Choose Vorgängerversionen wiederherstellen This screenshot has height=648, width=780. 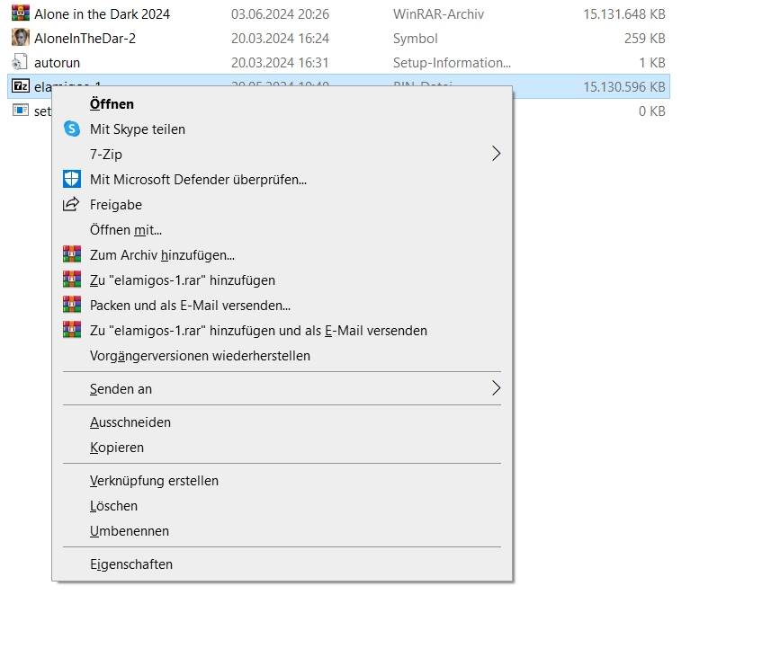coord(282,356)
